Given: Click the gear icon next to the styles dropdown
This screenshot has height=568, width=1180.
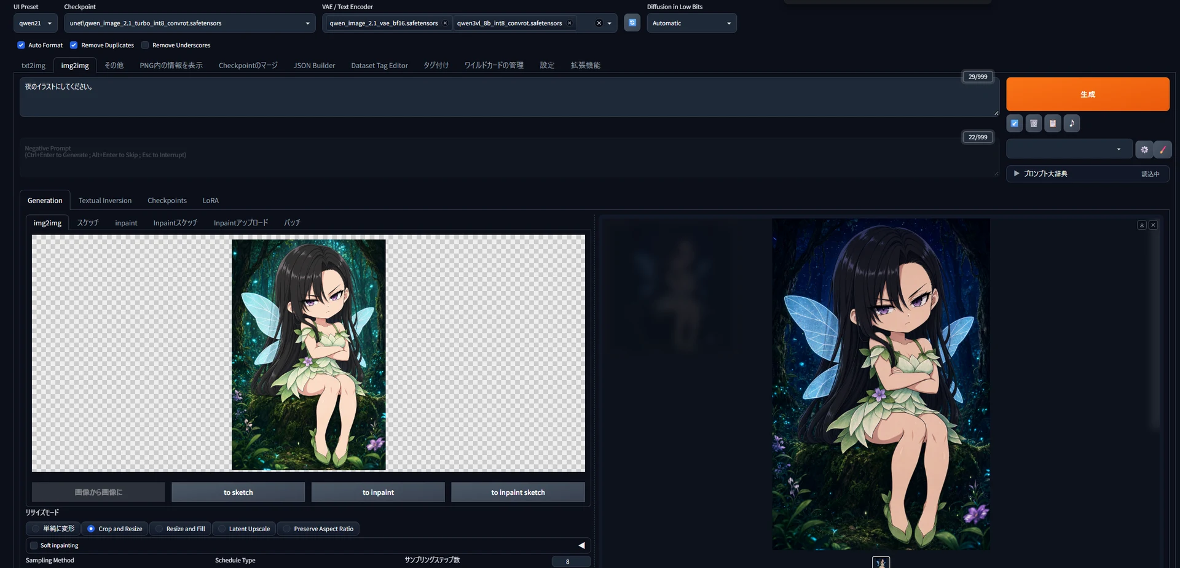Looking at the screenshot, I should point(1144,149).
